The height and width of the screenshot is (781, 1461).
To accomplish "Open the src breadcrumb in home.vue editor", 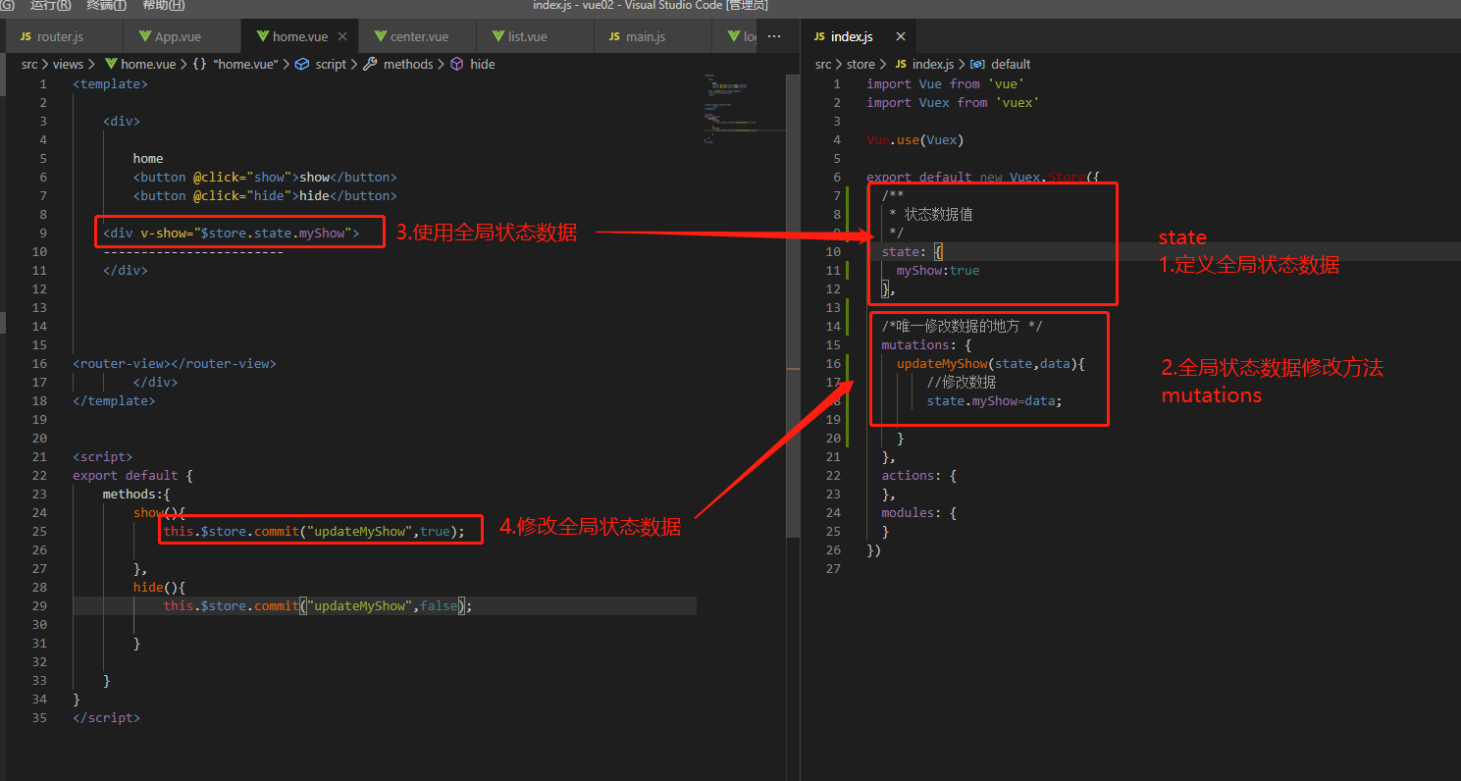I will coord(30,64).
